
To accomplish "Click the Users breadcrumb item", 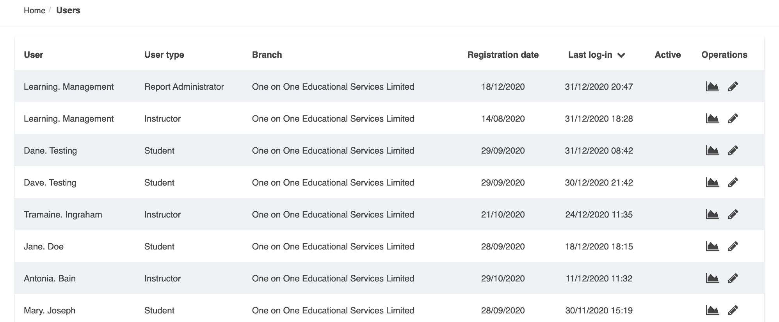I will tap(68, 11).
